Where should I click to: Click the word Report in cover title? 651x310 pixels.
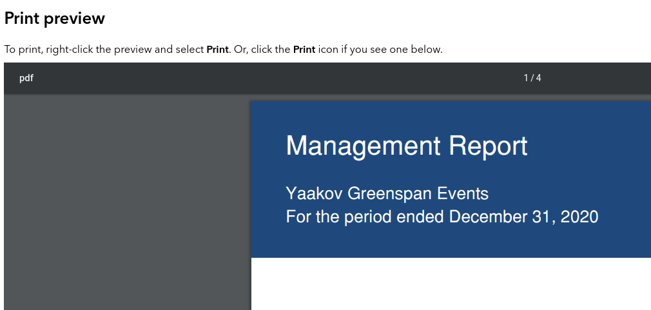tap(488, 146)
